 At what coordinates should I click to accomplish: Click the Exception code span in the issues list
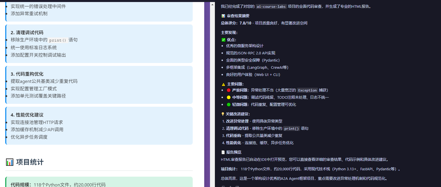pyautogui.click(x=307, y=90)
